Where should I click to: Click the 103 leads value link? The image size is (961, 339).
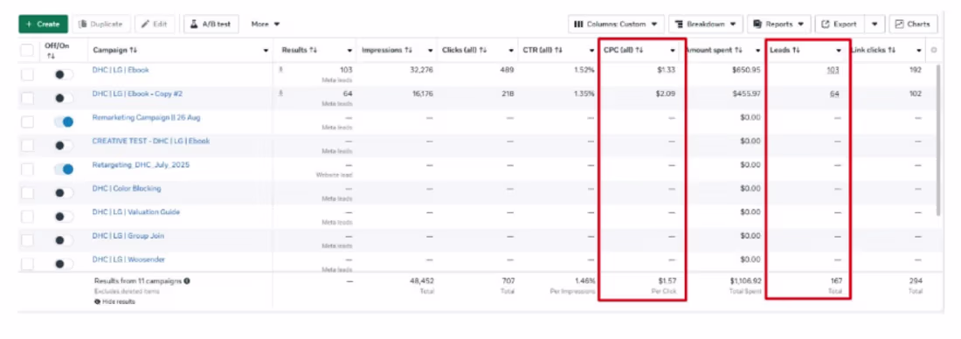(x=833, y=71)
